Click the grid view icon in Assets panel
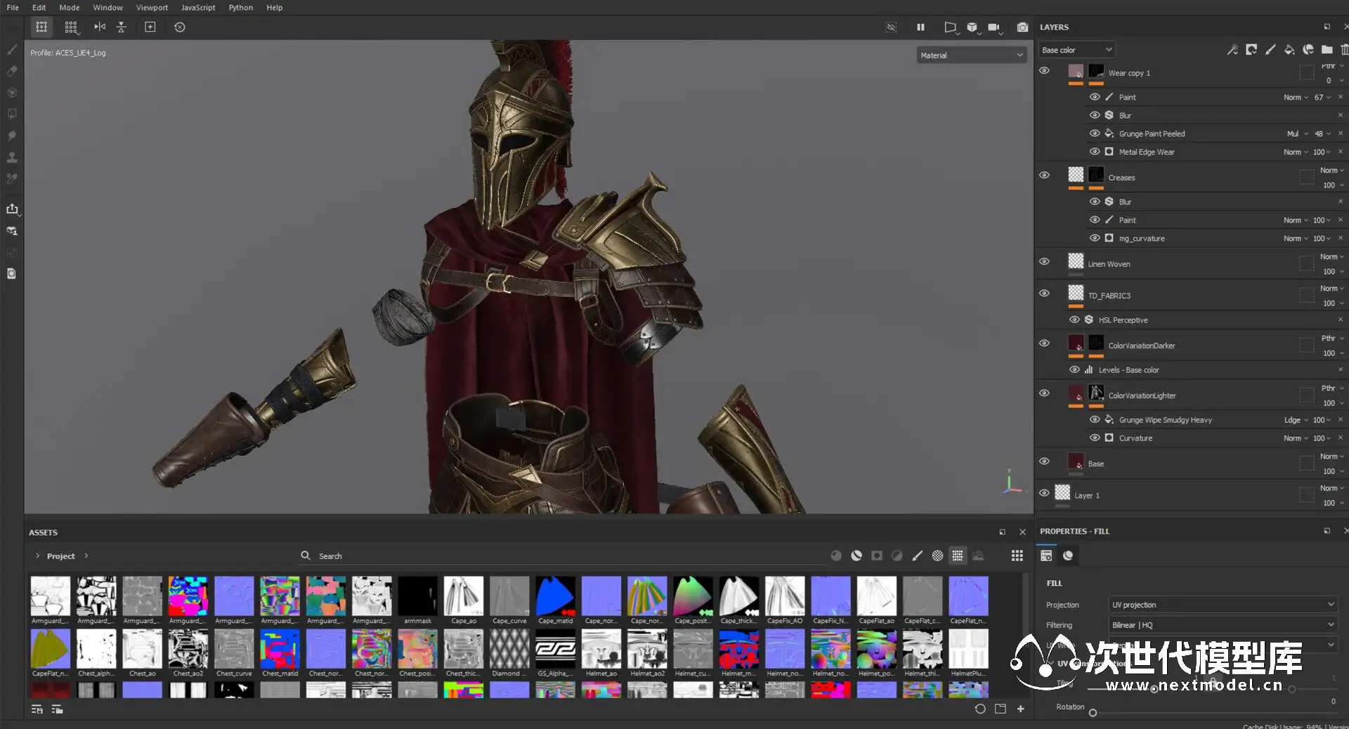This screenshot has width=1349, height=729. click(1017, 556)
